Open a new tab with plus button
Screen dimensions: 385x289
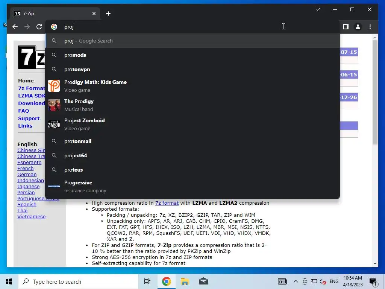[x=108, y=14]
